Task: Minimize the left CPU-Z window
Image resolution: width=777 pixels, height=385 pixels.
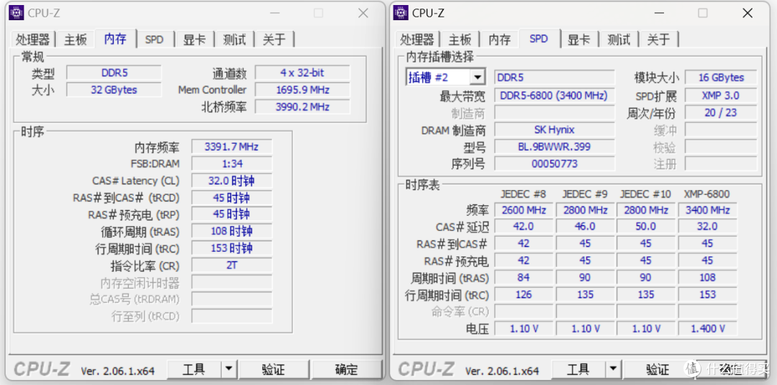Action: [273, 14]
